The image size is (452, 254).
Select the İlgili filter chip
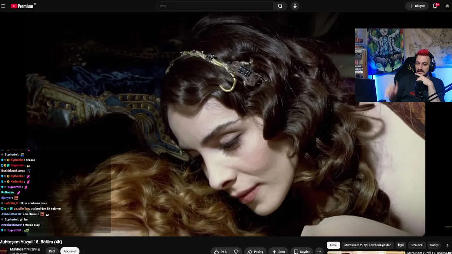(401, 245)
